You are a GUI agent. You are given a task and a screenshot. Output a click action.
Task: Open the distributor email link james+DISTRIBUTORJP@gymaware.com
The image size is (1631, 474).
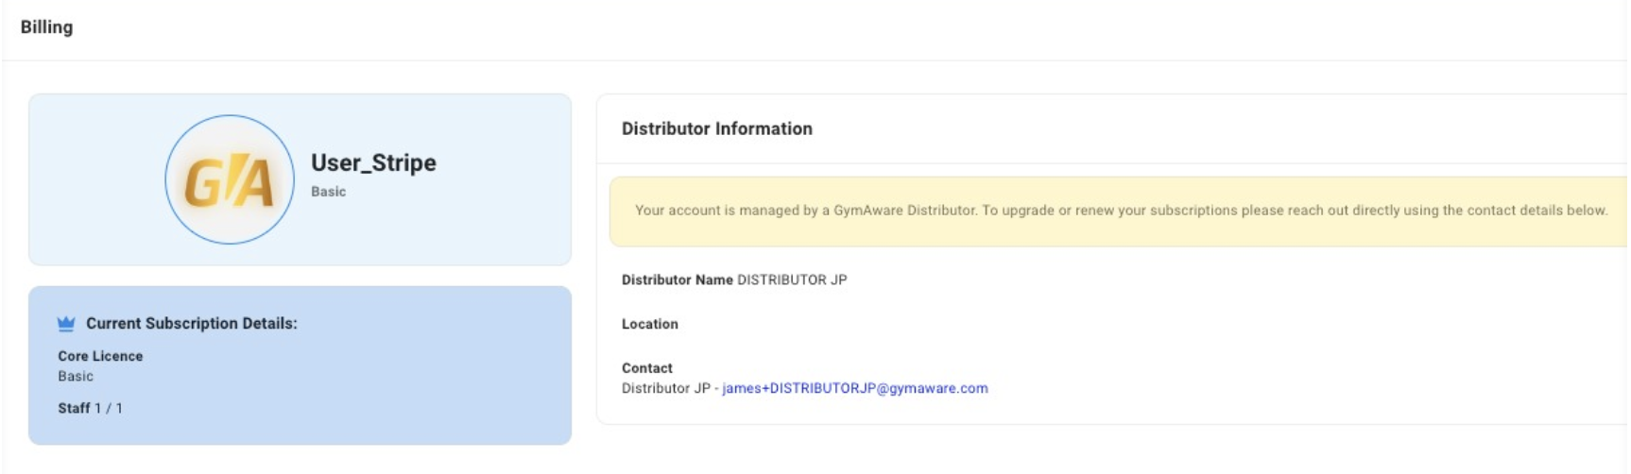coord(855,388)
